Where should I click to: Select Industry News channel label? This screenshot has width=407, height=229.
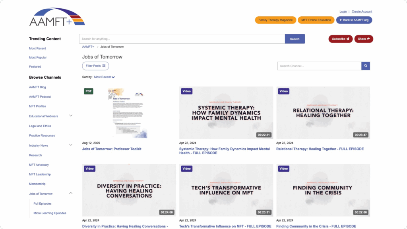click(39, 146)
